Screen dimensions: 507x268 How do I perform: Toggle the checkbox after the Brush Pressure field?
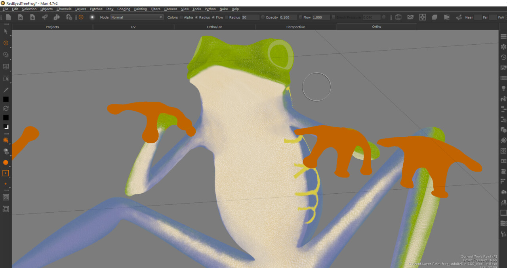[384, 17]
